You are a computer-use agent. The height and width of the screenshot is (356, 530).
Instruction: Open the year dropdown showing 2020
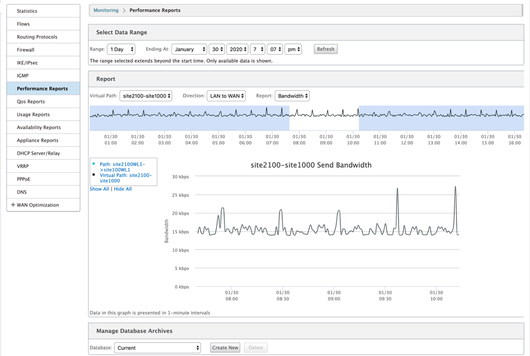237,49
